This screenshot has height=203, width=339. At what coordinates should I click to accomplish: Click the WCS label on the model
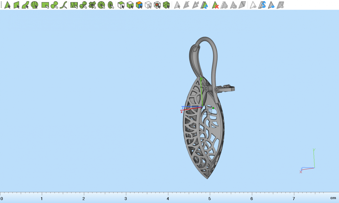(207, 112)
